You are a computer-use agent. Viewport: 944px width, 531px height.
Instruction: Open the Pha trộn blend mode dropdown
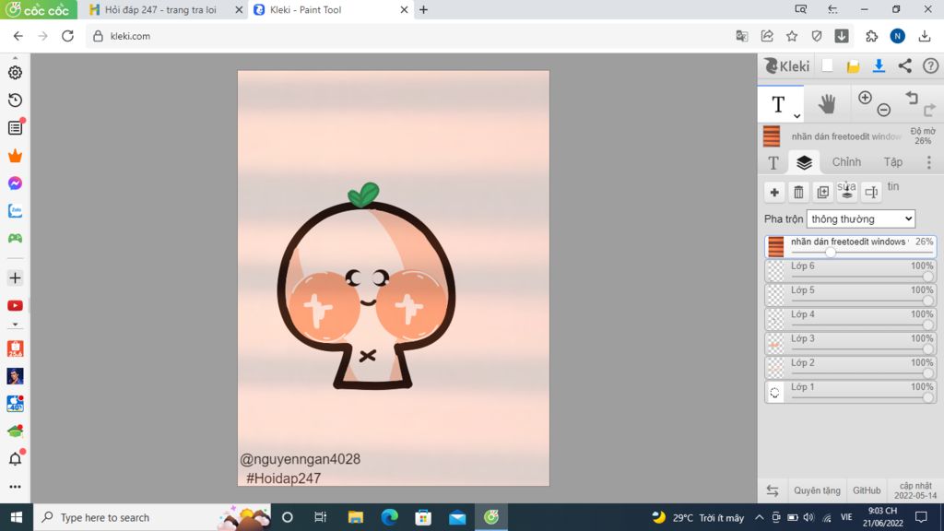[x=861, y=218]
